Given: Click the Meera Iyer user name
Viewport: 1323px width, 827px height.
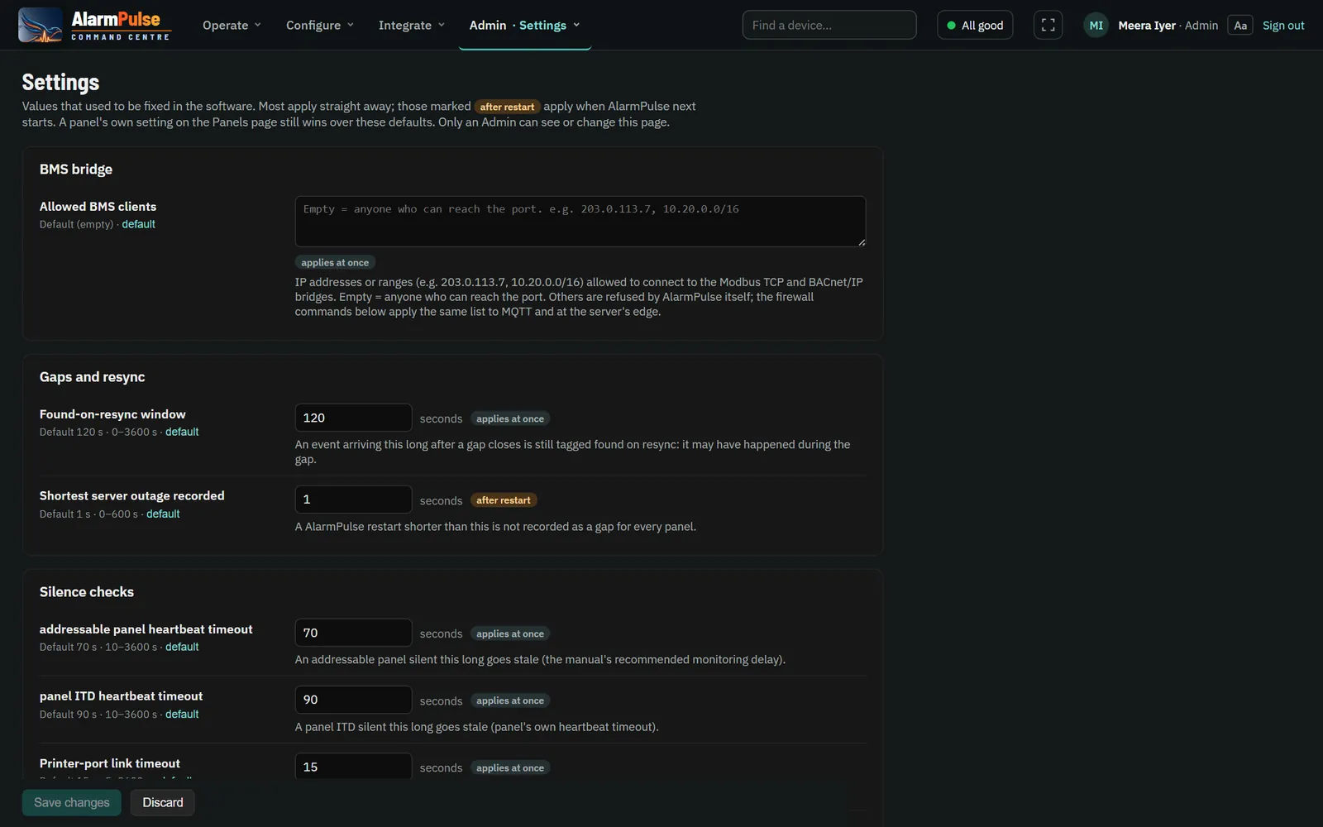Looking at the screenshot, I should [1147, 25].
